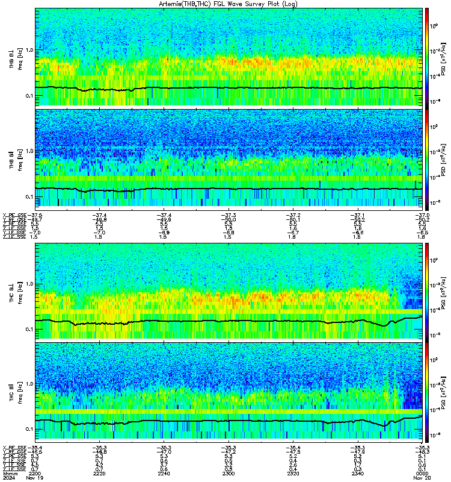Click the color bar beside THC B-perpendicular panel
This screenshot has width=451, height=482.
click(x=427, y=292)
